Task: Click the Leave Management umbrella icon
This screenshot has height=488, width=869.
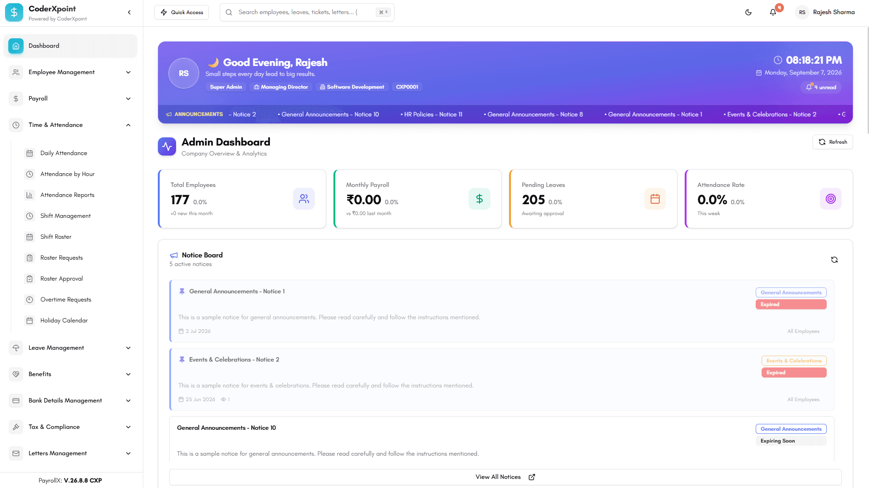Action: point(16,348)
